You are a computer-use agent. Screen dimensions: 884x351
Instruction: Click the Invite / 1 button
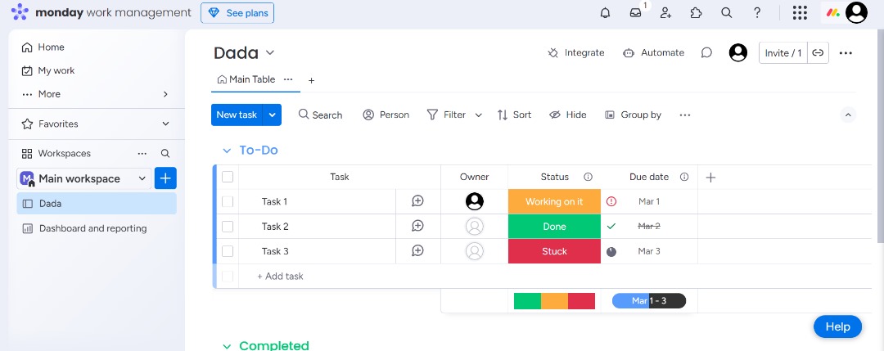coord(783,53)
